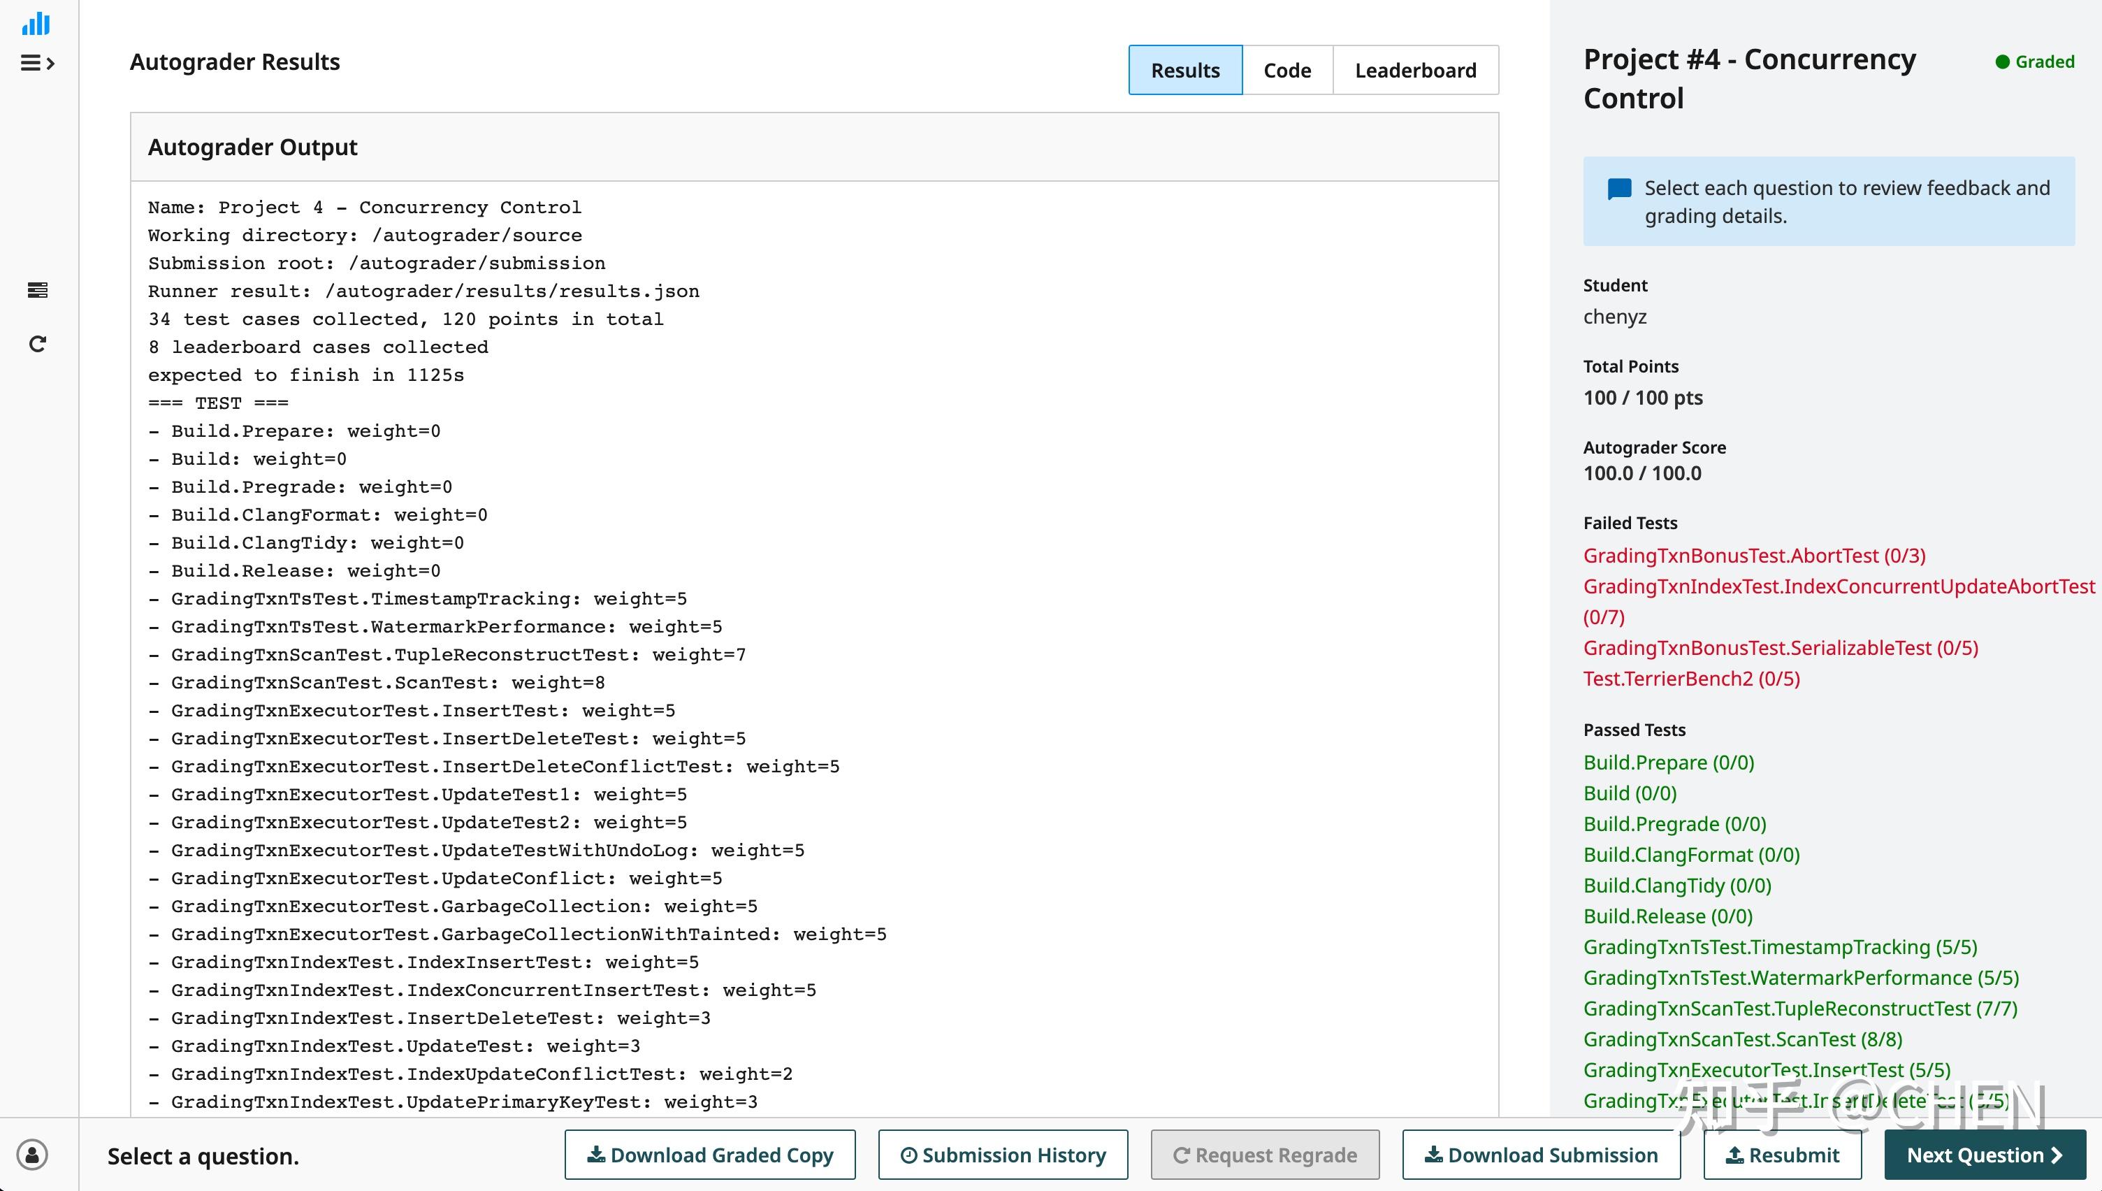The image size is (2102, 1191).
Task: Click Download Submission button
Action: 1540,1155
